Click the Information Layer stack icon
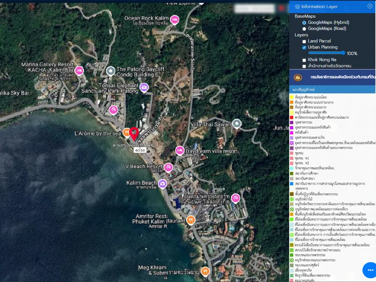This screenshot has width=376, height=282. [x=298, y=7]
